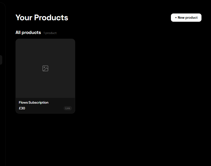Click the £30 price text
Screen dimensions: 211x166
[x=22, y=108]
